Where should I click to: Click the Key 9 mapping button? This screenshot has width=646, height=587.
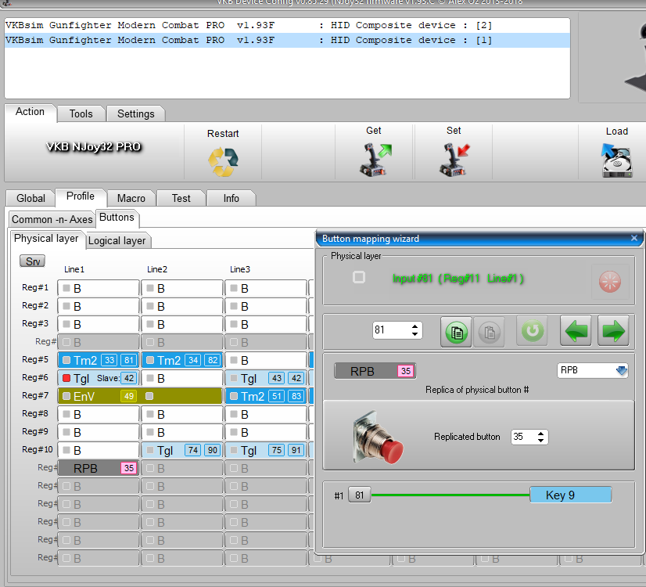click(x=570, y=495)
